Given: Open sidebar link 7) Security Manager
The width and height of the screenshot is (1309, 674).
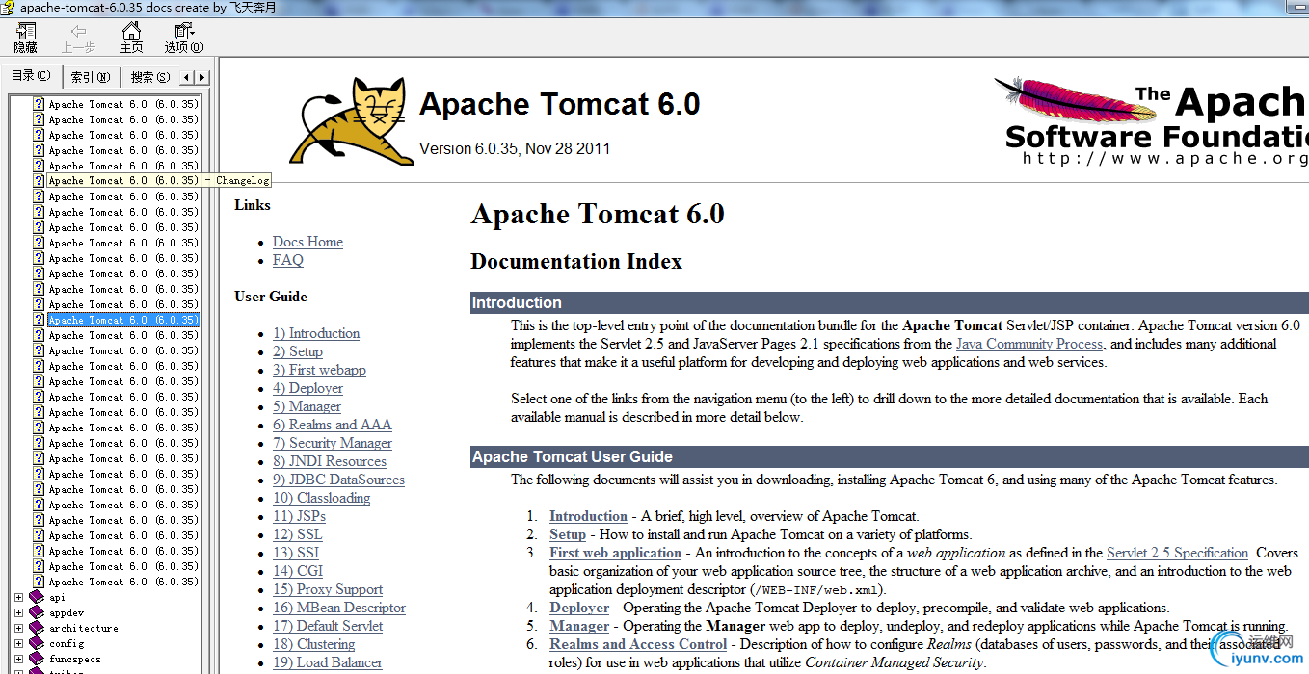Looking at the screenshot, I should pos(333,443).
